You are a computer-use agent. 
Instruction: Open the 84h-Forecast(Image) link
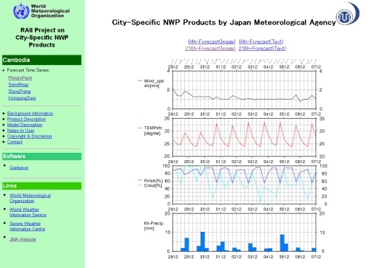[x=212, y=41]
